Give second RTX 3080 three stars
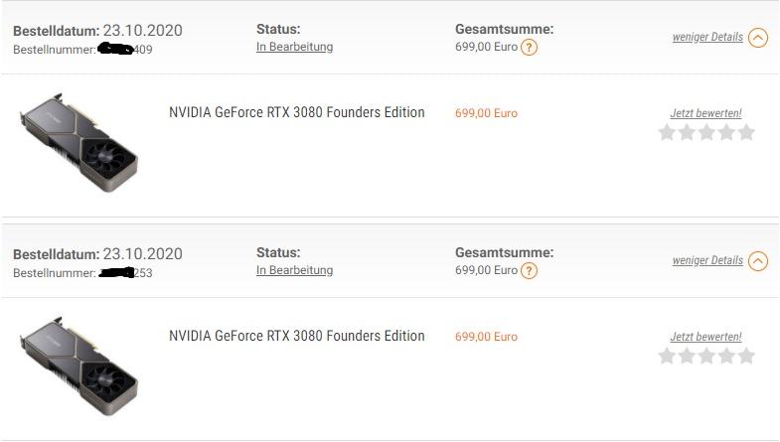Image resolution: width=780 pixels, height=442 pixels. [x=706, y=356]
